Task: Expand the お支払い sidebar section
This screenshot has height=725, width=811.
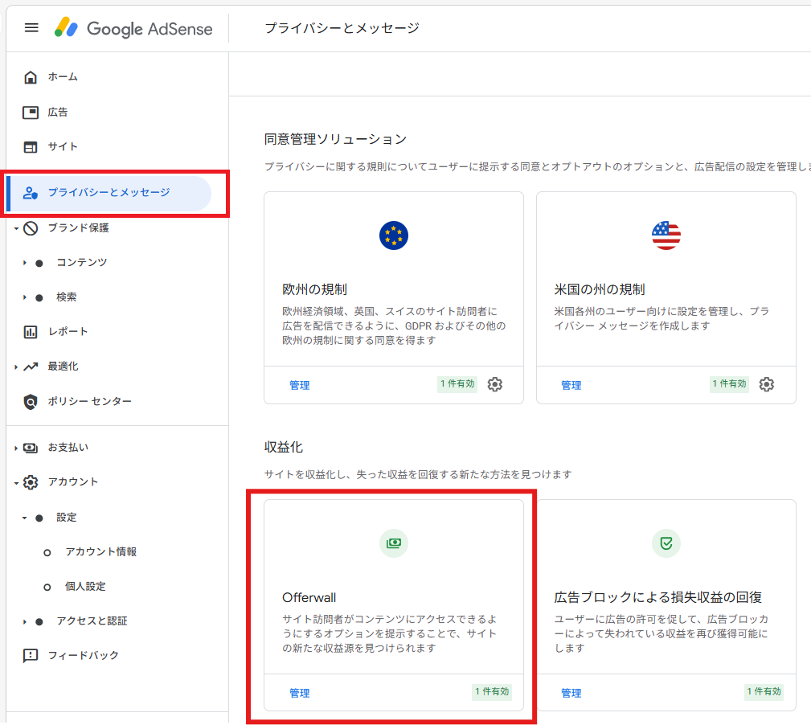Action: [15, 449]
